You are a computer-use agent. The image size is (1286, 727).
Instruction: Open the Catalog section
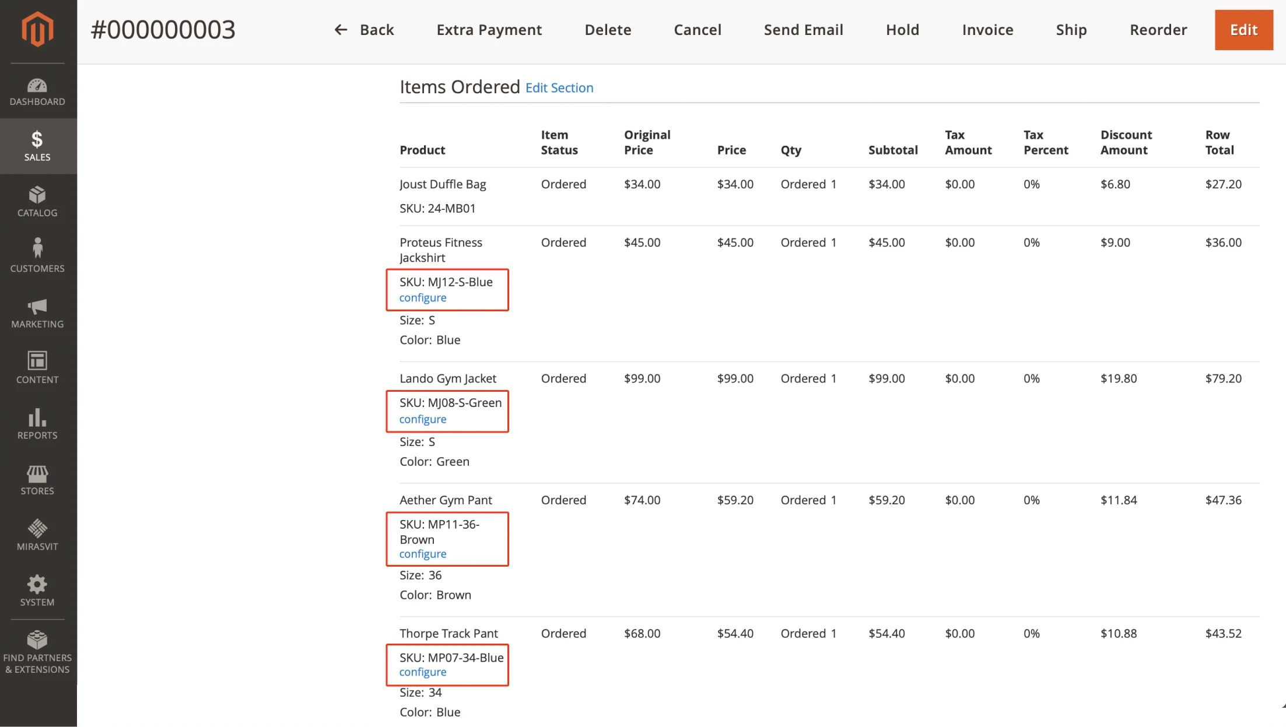pyautogui.click(x=37, y=201)
